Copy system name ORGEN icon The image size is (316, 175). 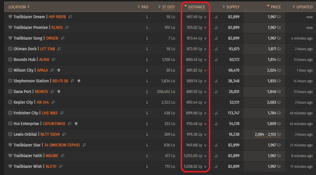[63, 38]
